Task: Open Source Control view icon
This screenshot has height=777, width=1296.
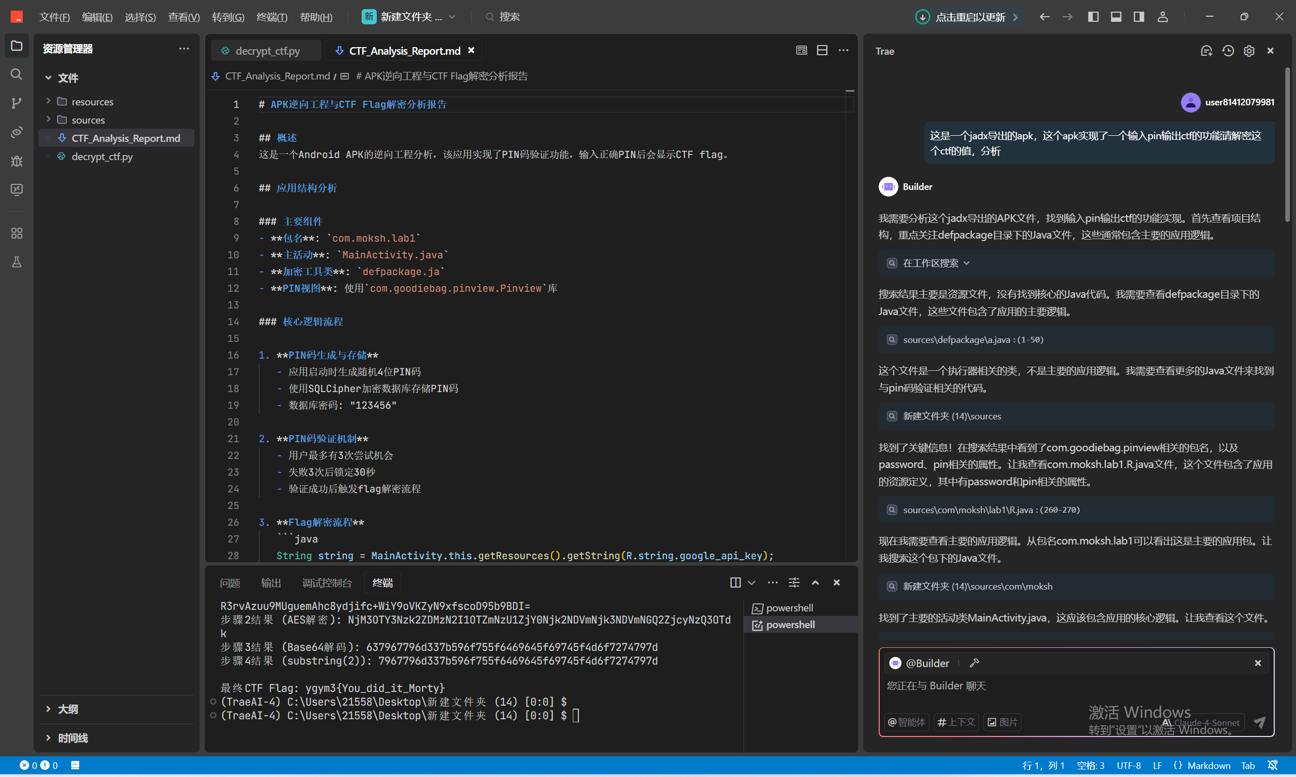Action: click(17, 103)
